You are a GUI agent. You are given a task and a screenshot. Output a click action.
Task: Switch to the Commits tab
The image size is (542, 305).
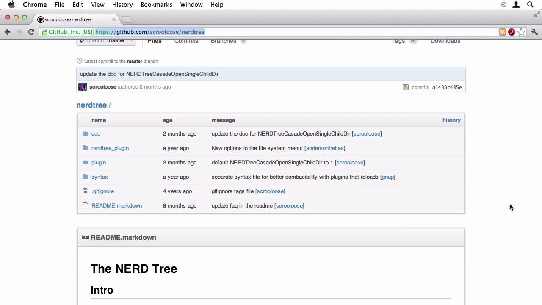coord(186,41)
